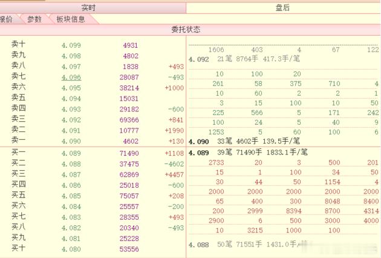This screenshot has width=381, height=258.
Task: Click the volume 20340 in 买八 row
Action: tap(129, 228)
